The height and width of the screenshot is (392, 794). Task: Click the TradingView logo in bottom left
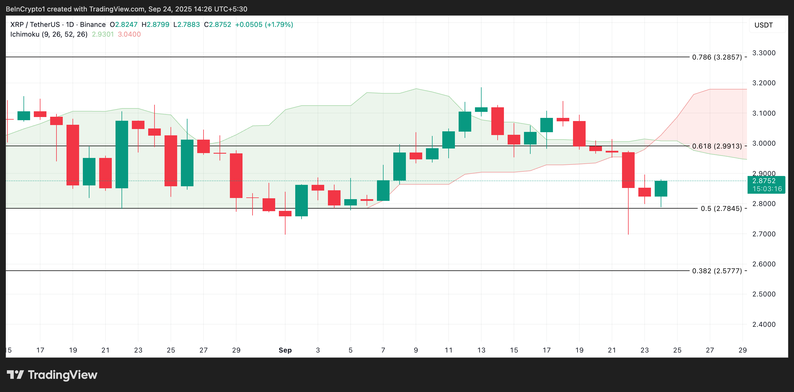(52, 375)
